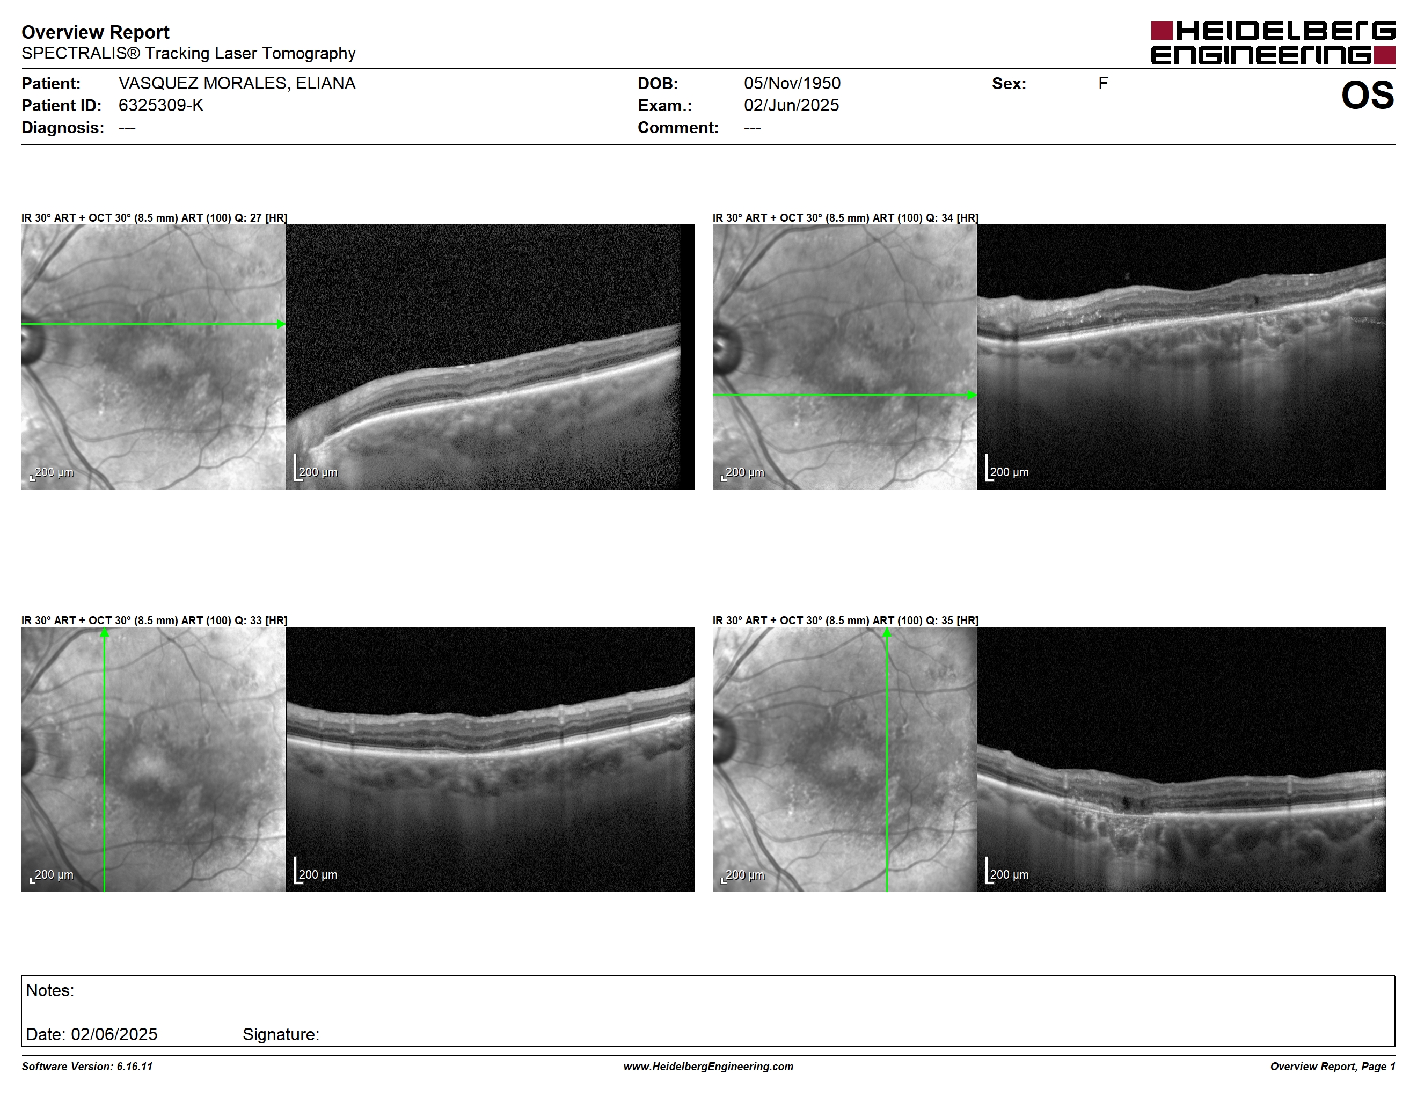This screenshot has height=1095, width=1417.
Task: Click SPECTRALIS Tracking Laser Tomography subtitle
Action: [189, 53]
